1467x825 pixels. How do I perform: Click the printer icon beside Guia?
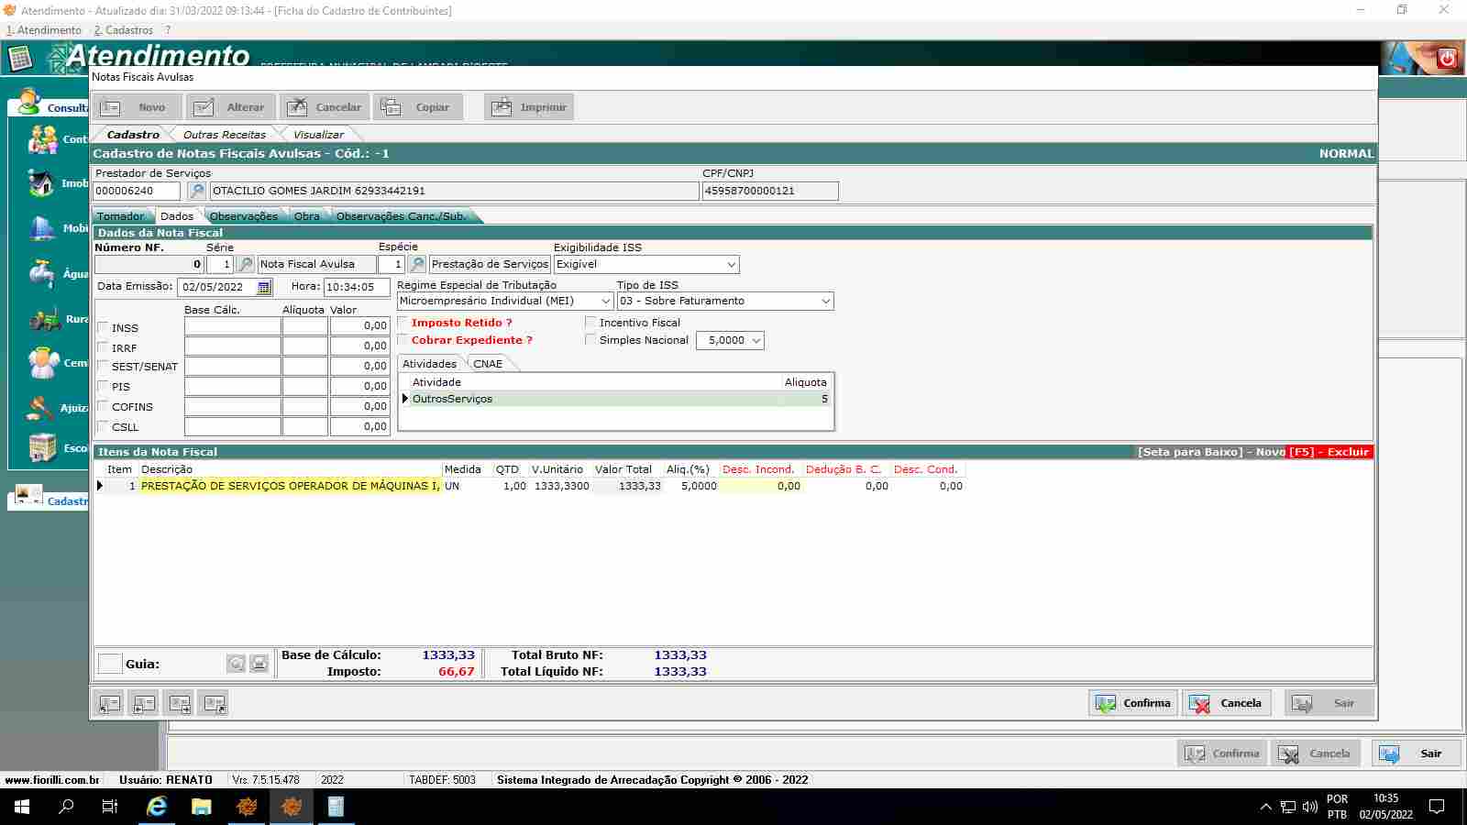259,664
